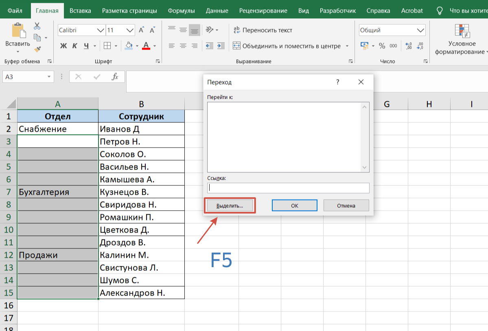Screen dimensions: 488x331
Task: Click the Cut scissors icon
Action: click(x=37, y=26)
